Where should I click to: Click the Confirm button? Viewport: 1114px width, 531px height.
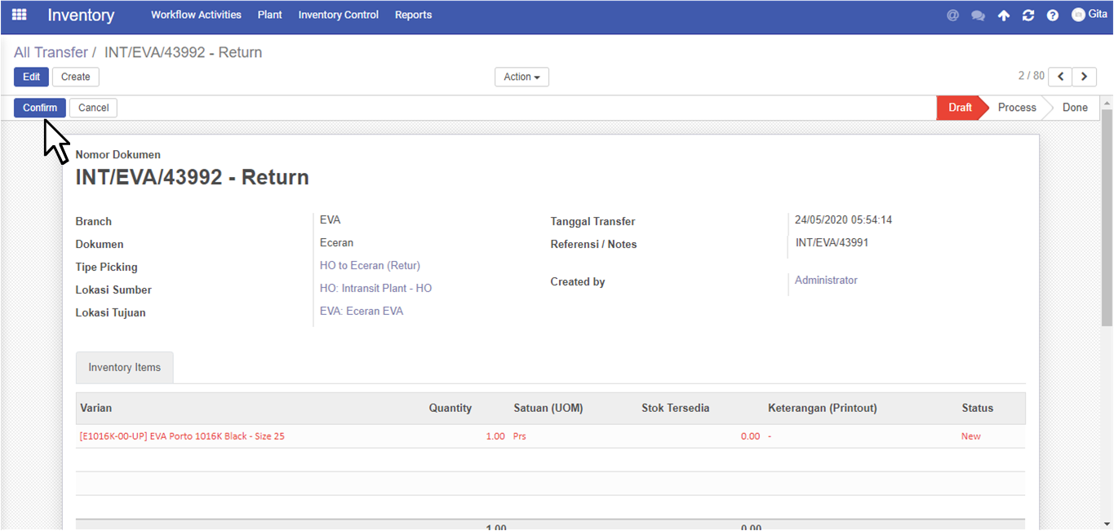tap(40, 108)
